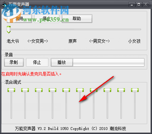Viewport: 152px width, 134px height.
Task: Click the seventh 混合调式 equalizer slider thumb
Action: tap(94, 90)
